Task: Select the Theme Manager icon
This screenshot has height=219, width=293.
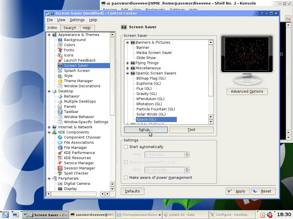Action: point(60,81)
